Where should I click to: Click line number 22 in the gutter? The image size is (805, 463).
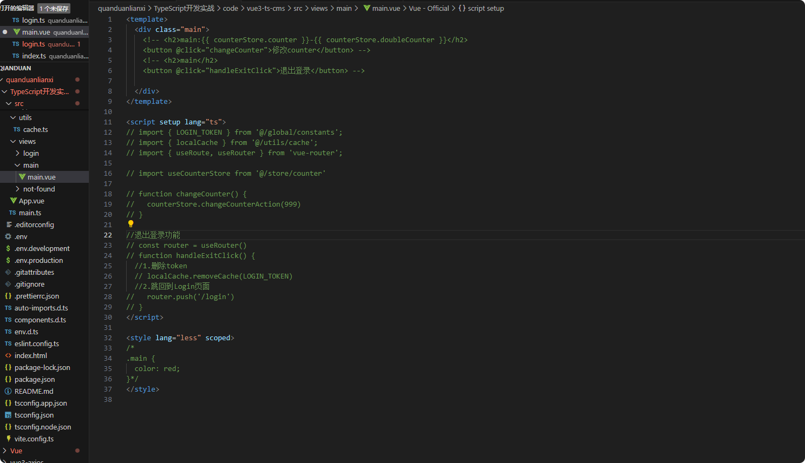(x=108, y=235)
